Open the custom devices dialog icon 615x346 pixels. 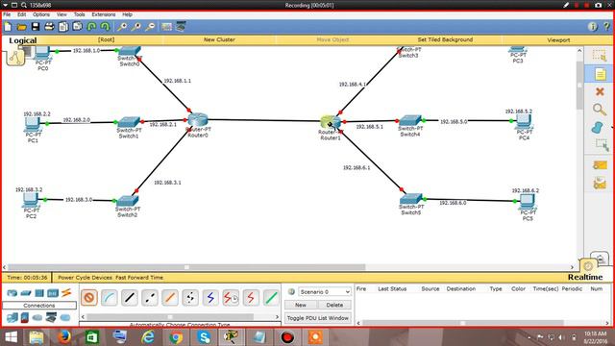[x=181, y=27]
